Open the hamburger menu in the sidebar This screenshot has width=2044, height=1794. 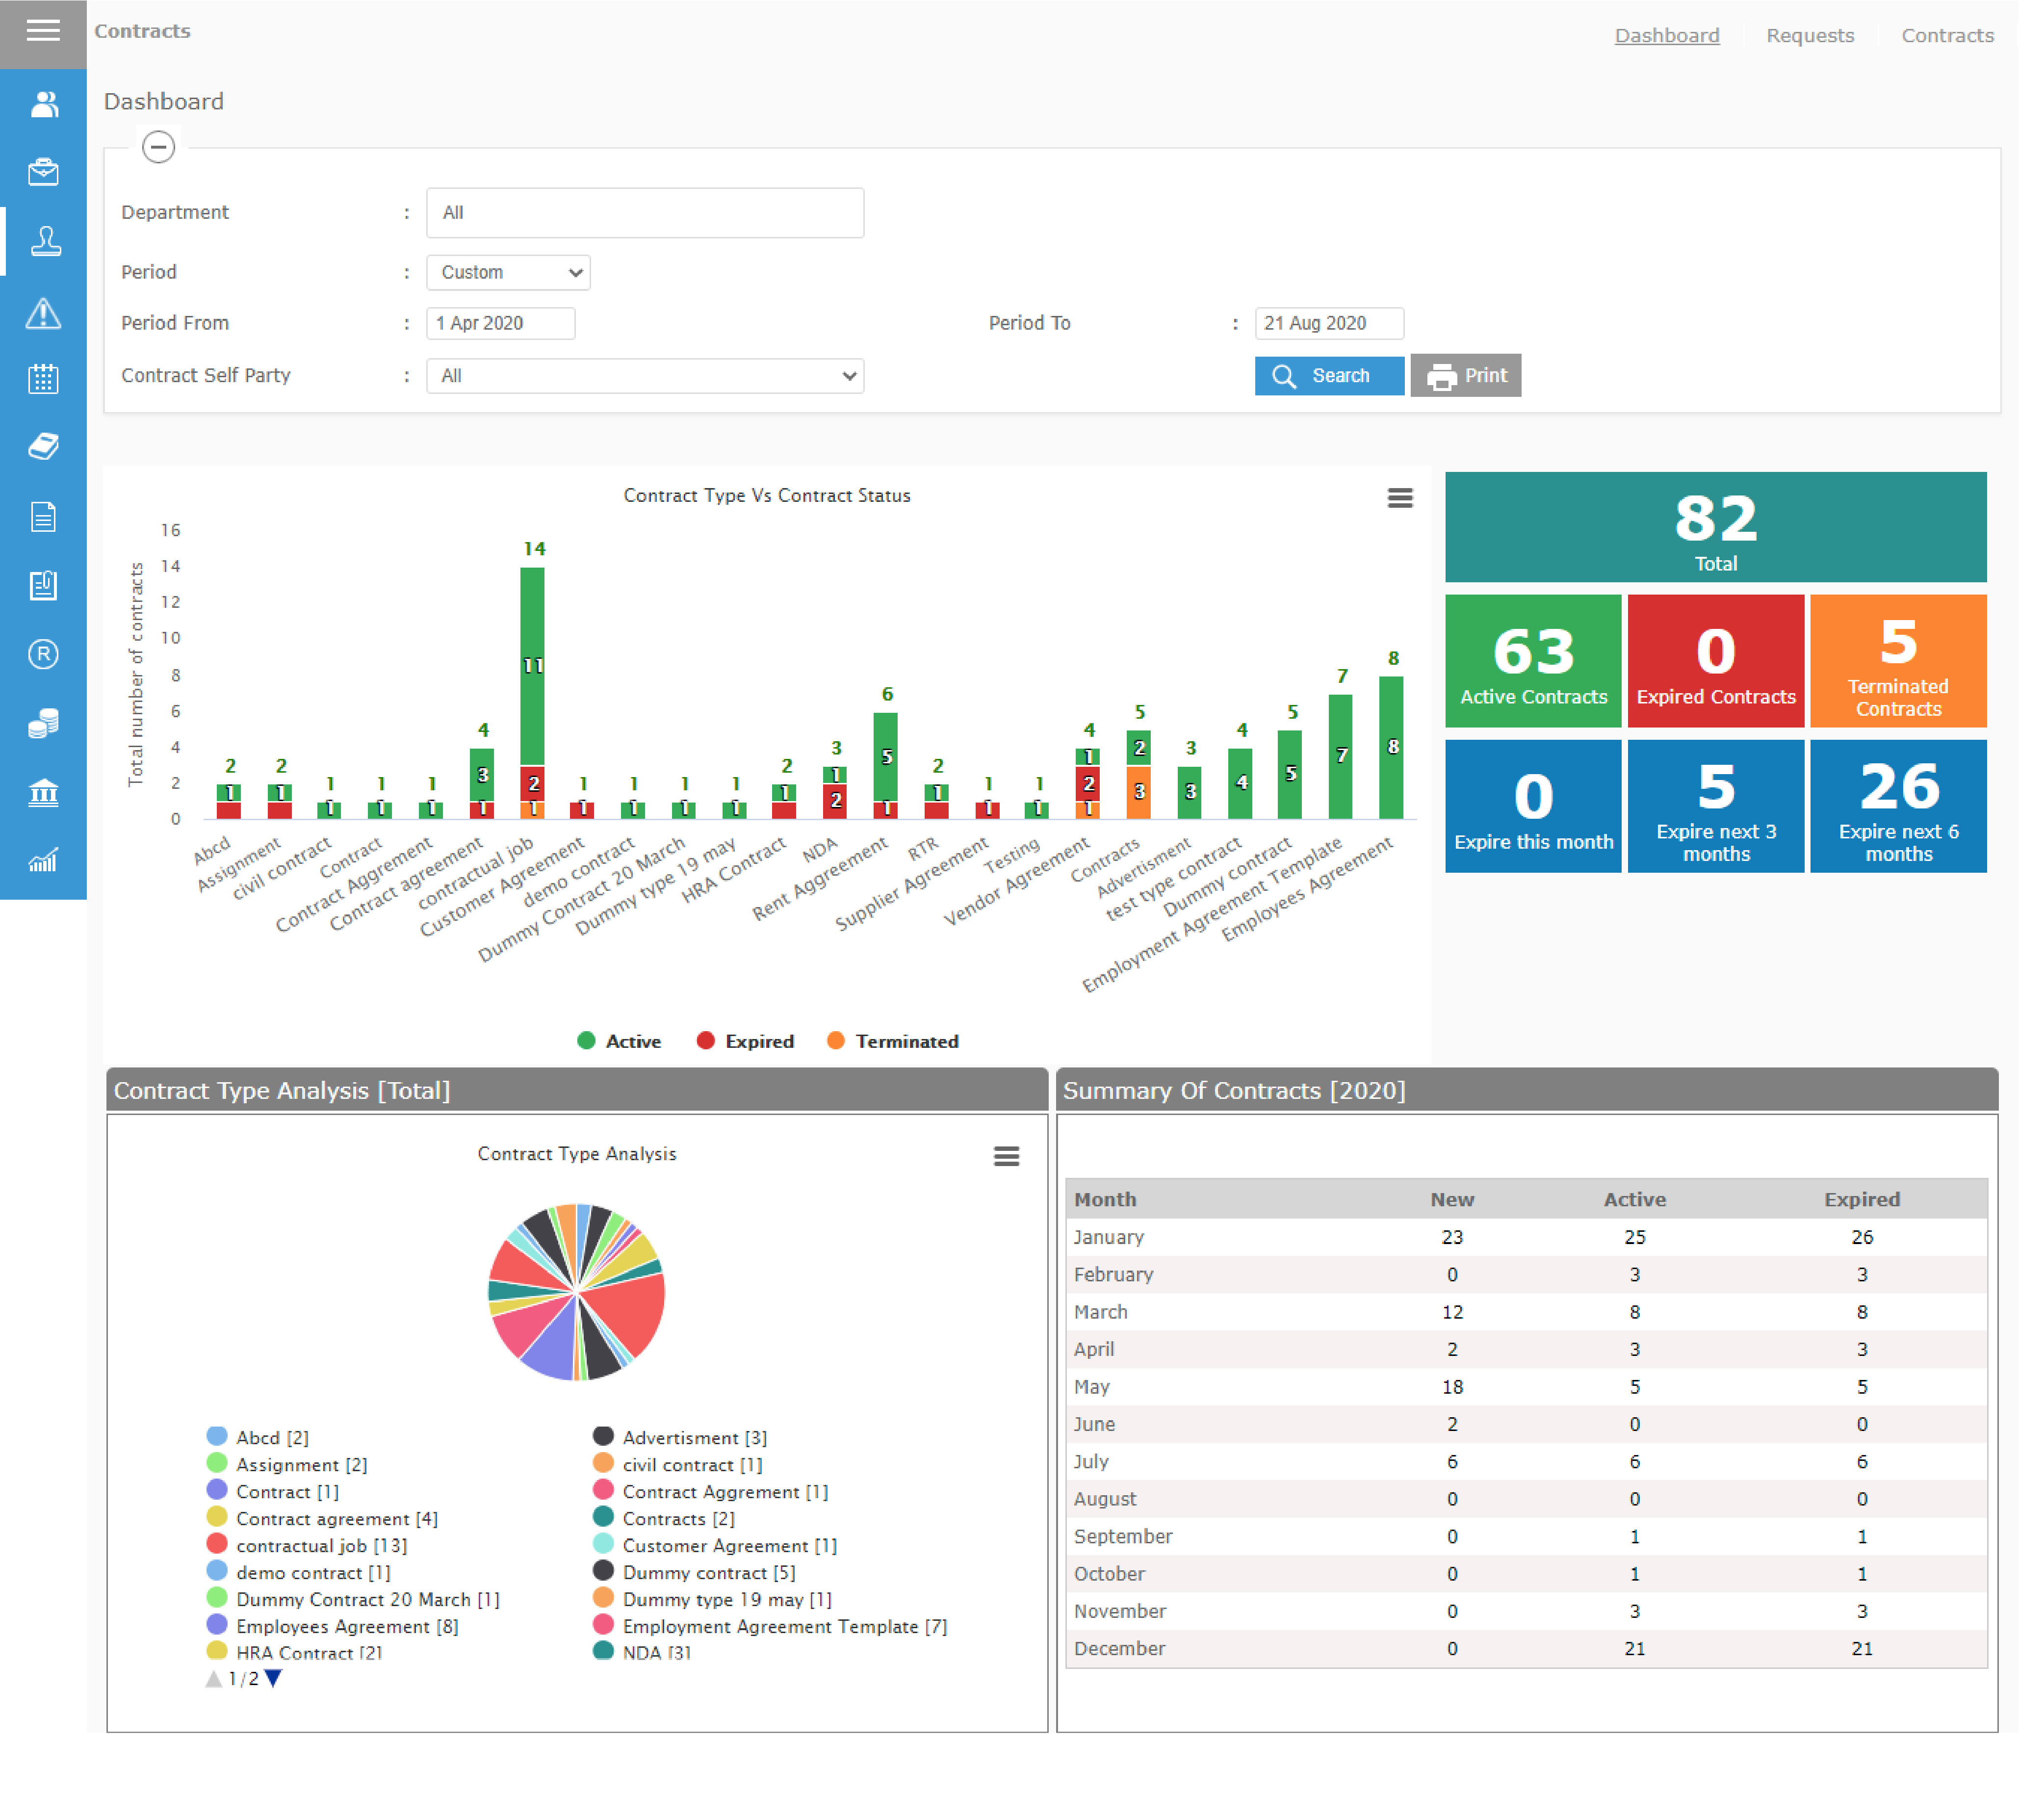point(43,31)
